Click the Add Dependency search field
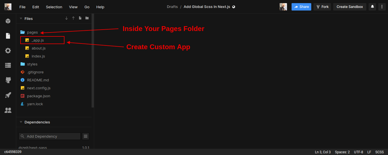The width and height of the screenshot is (388, 155). 50,136
